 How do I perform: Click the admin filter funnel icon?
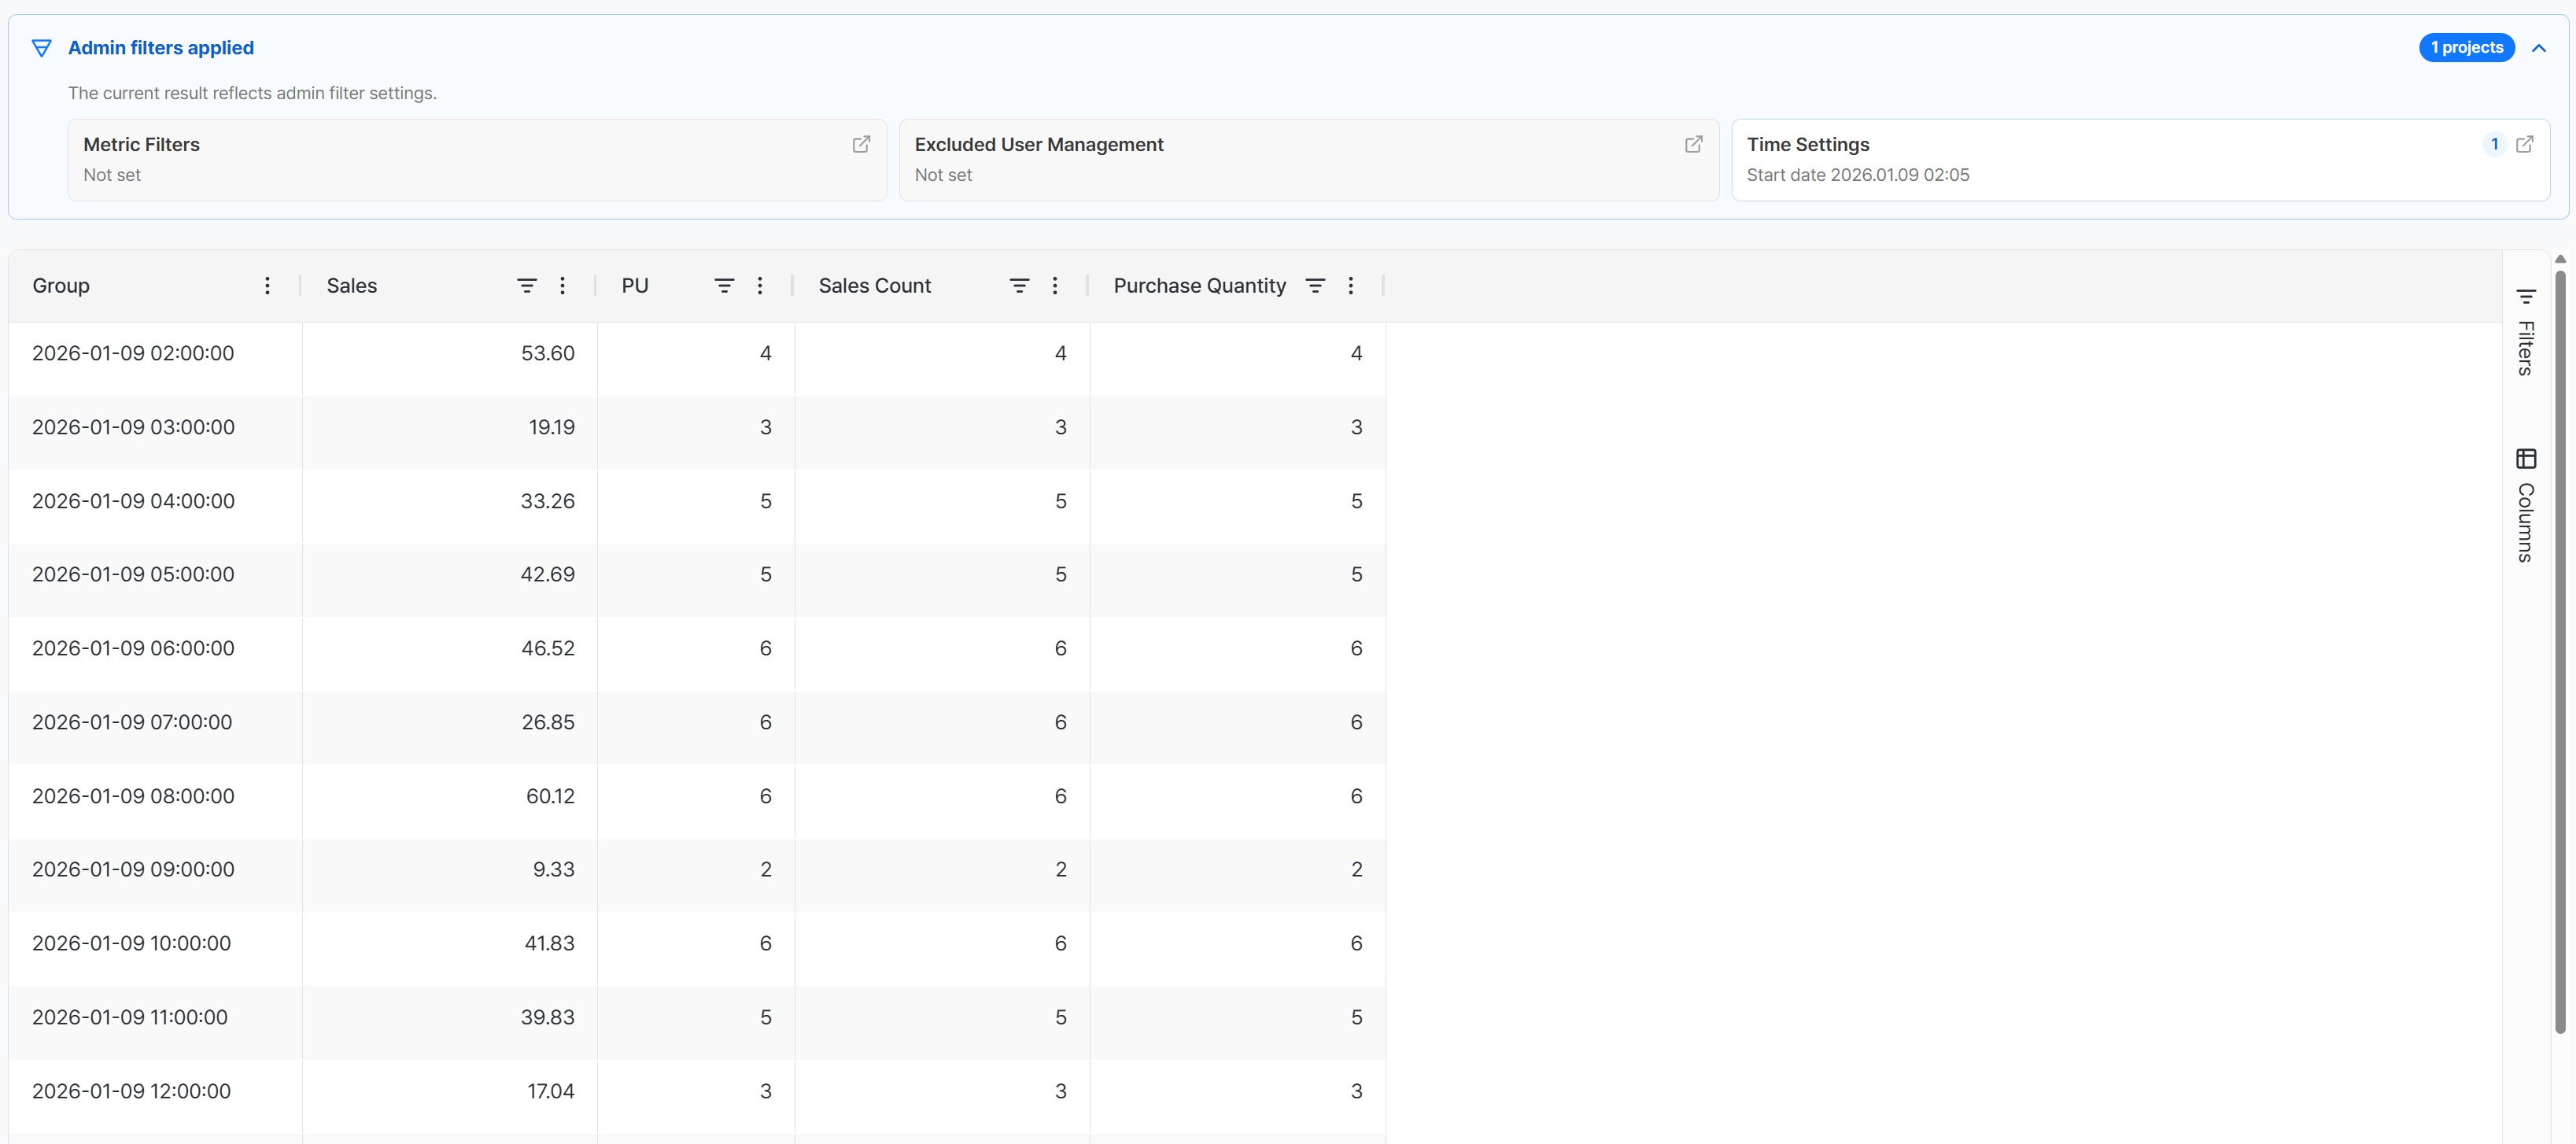[x=41, y=48]
